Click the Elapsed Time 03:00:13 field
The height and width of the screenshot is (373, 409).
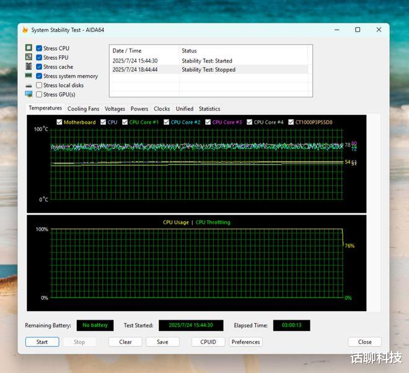[x=292, y=325]
